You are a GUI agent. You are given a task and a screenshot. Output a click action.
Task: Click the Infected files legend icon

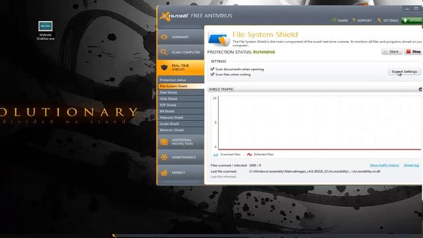tap(249, 154)
